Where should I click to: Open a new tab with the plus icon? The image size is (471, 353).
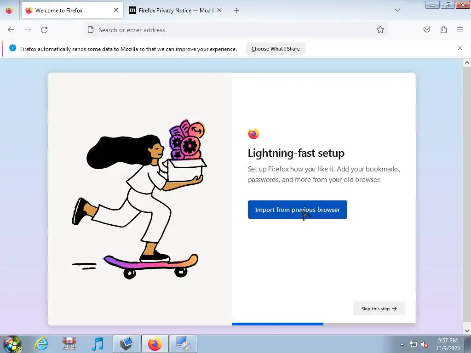[237, 11]
